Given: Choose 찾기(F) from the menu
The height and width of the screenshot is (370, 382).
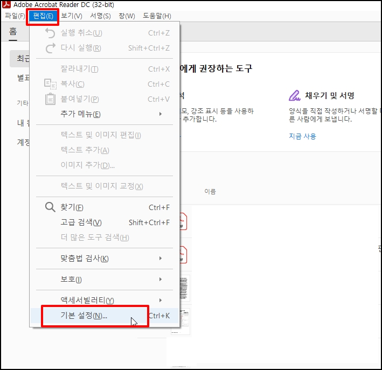Looking at the screenshot, I should (x=105, y=207).
